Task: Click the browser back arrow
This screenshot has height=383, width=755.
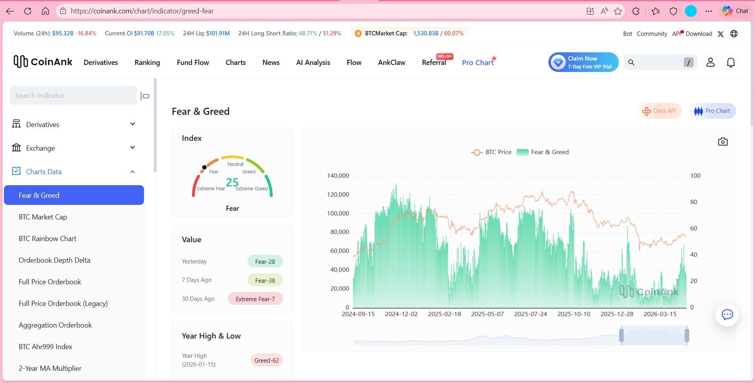Action: (10, 11)
